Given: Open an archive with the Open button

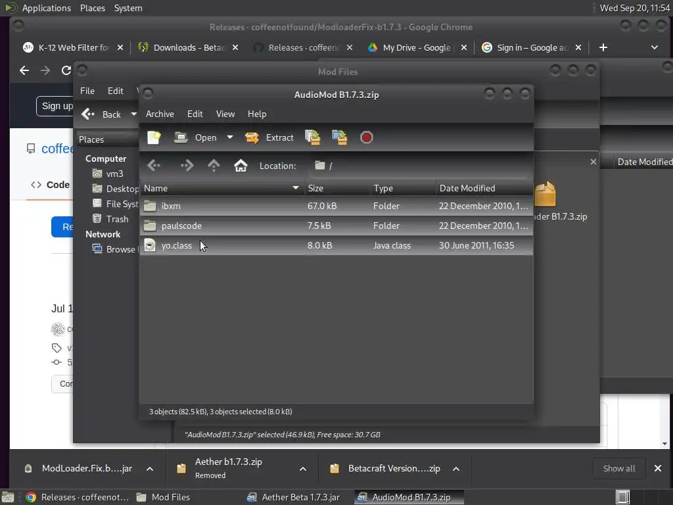Looking at the screenshot, I should [x=195, y=137].
